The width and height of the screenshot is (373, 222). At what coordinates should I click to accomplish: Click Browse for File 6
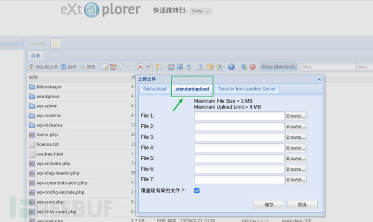(x=296, y=169)
